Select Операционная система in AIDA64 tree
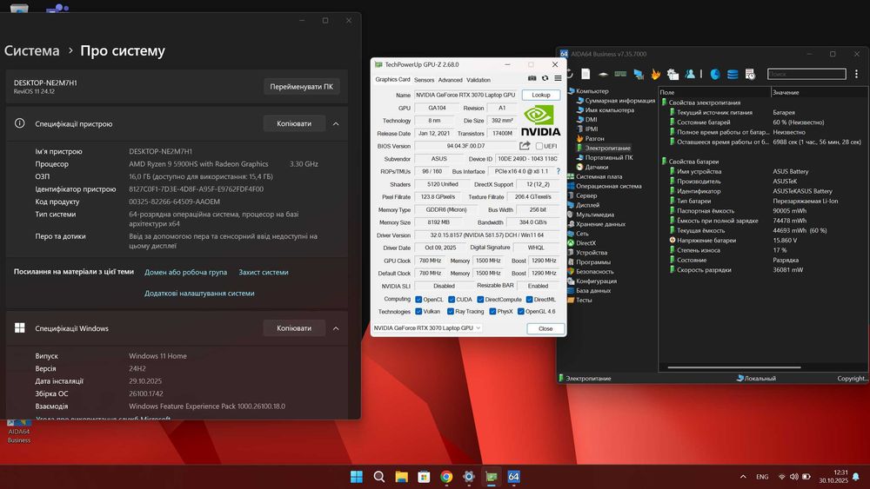This screenshot has height=489, width=870. click(x=609, y=186)
